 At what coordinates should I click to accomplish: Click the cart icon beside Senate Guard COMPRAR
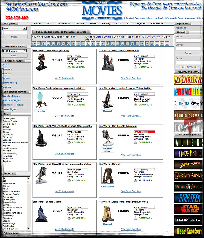(x=69, y=218)
